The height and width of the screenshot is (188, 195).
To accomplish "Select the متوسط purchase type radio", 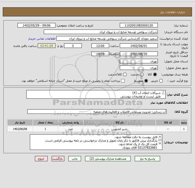I will [x=146, y=81].
